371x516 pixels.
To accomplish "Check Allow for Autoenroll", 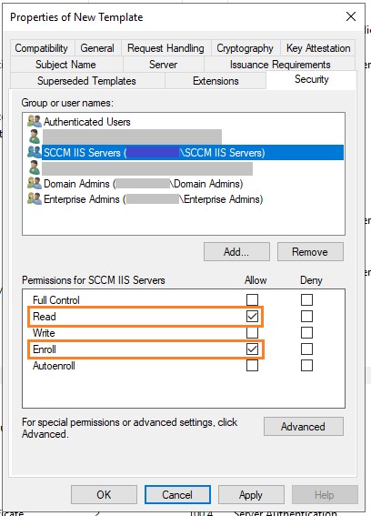I will click(252, 365).
